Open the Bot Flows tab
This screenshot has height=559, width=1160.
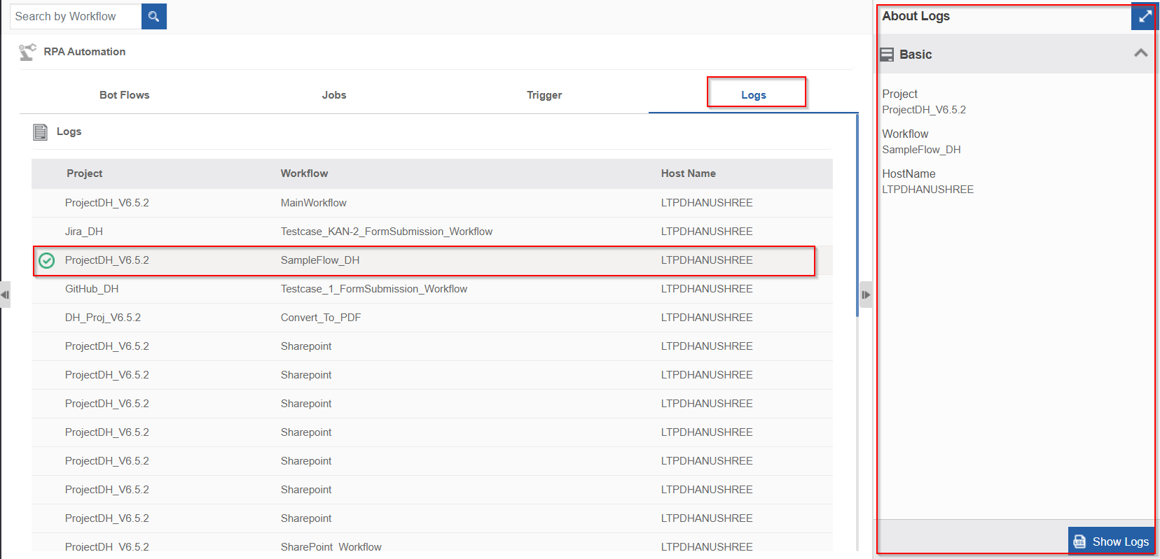pyautogui.click(x=125, y=95)
